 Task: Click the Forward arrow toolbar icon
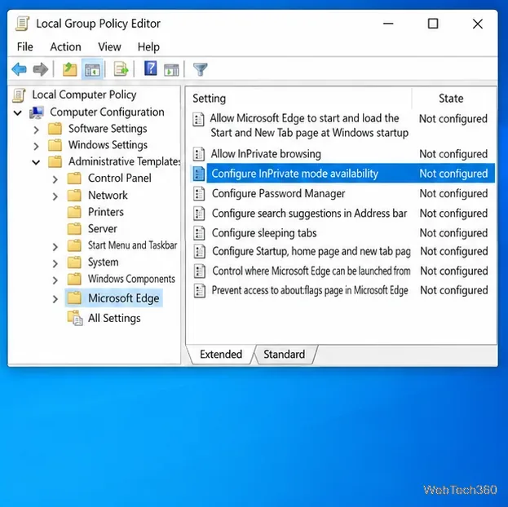[41, 69]
